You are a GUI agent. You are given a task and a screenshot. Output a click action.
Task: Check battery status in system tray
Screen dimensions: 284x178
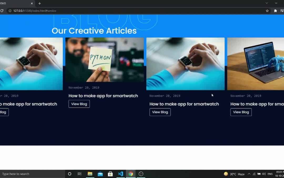tap(259, 174)
